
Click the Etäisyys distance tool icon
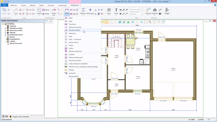click(x=83, y=10)
